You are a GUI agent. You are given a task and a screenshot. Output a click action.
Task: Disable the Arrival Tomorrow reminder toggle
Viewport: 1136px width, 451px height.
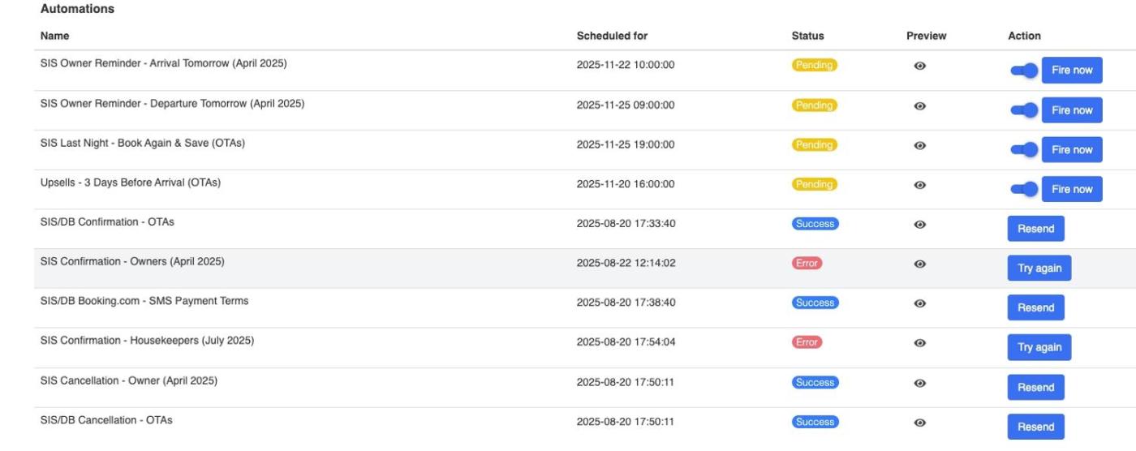(1024, 71)
